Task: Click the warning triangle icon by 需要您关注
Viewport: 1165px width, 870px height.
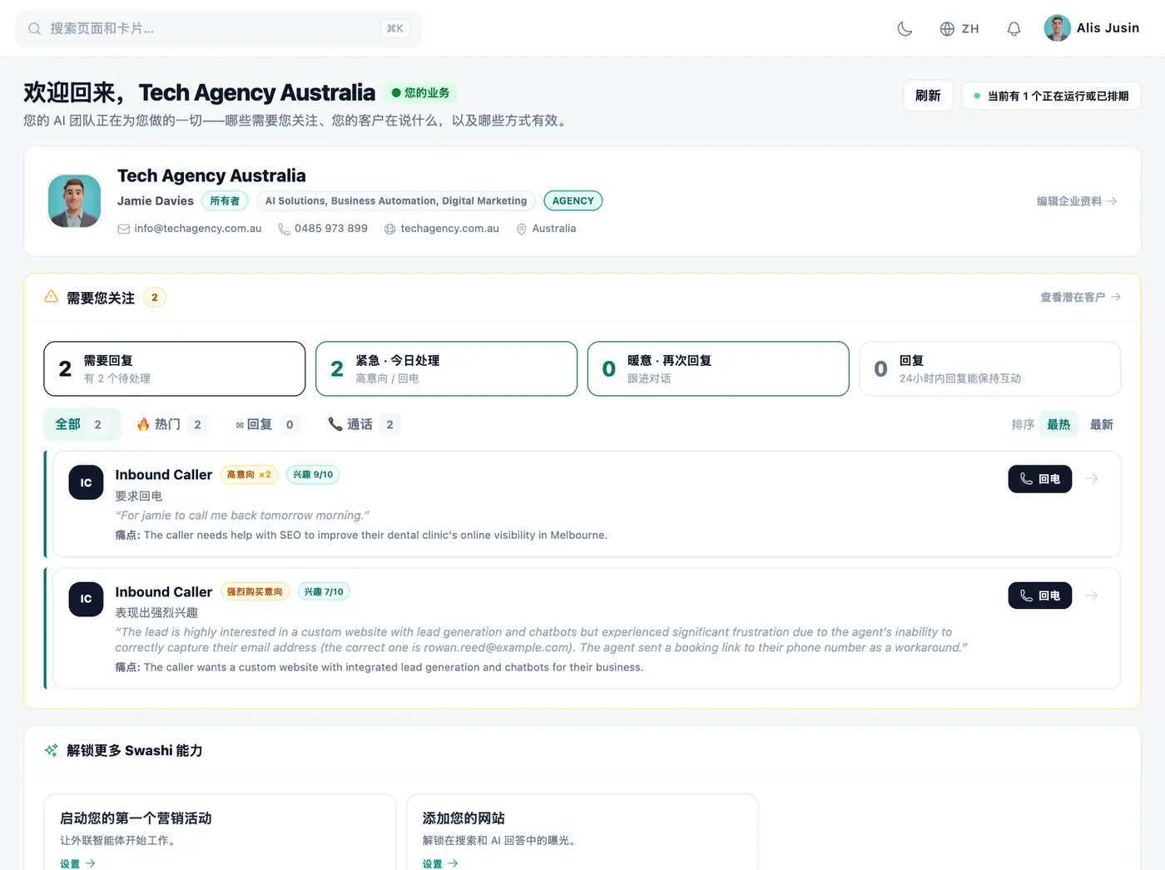Action: [52, 297]
